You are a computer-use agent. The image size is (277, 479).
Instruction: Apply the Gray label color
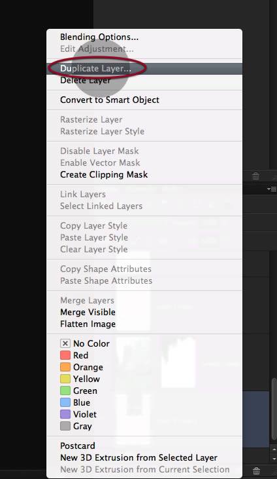tap(65, 426)
